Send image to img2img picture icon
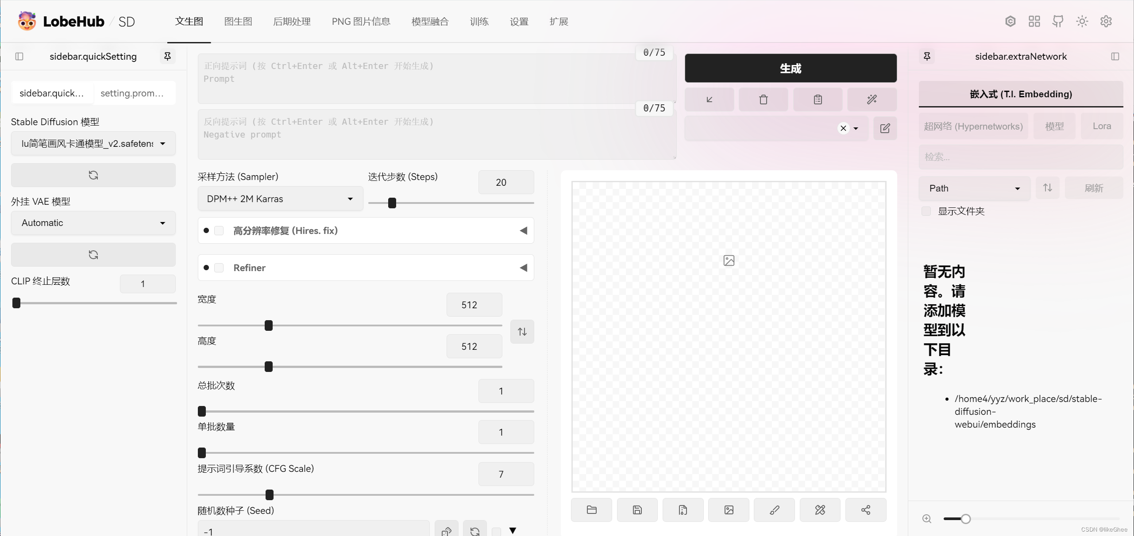The height and width of the screenshot is (536, 1134). coord(729,510)
